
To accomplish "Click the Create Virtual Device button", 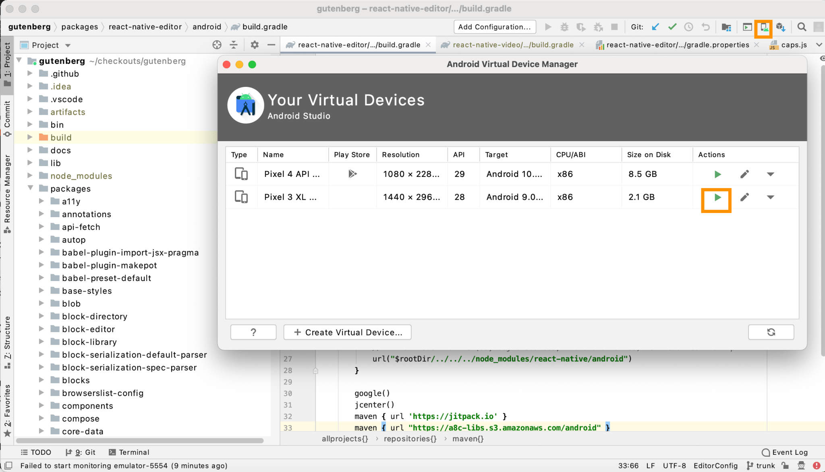I will (347, 332).
